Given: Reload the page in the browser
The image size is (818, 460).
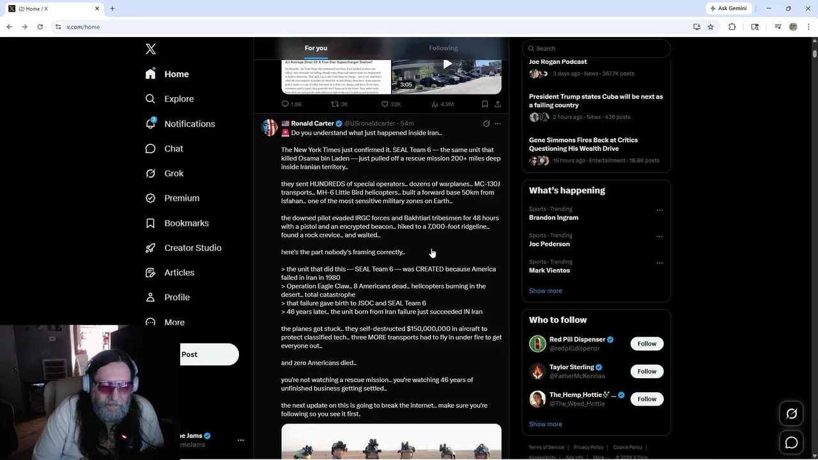Looking at the screenshot, I should (x=40, y=27).
